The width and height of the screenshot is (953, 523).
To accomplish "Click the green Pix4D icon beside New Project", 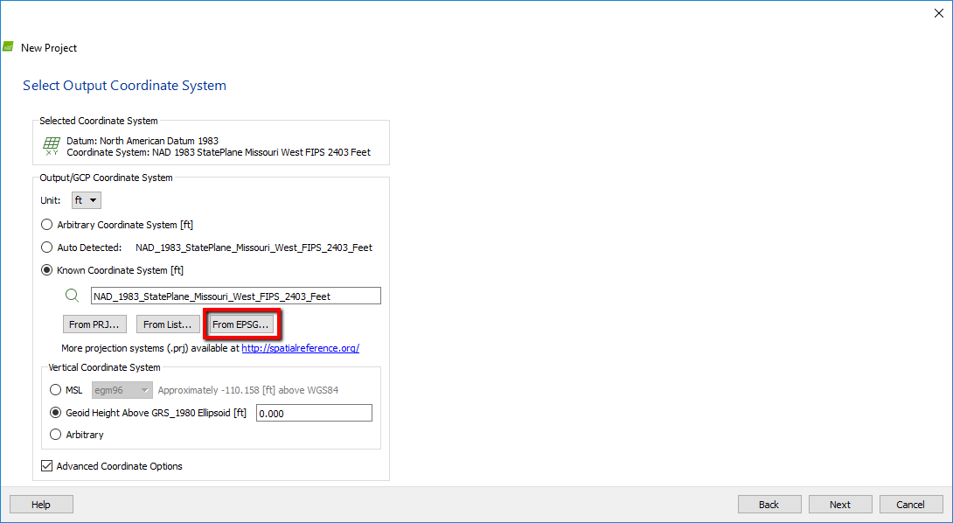I will coord(9,47).
